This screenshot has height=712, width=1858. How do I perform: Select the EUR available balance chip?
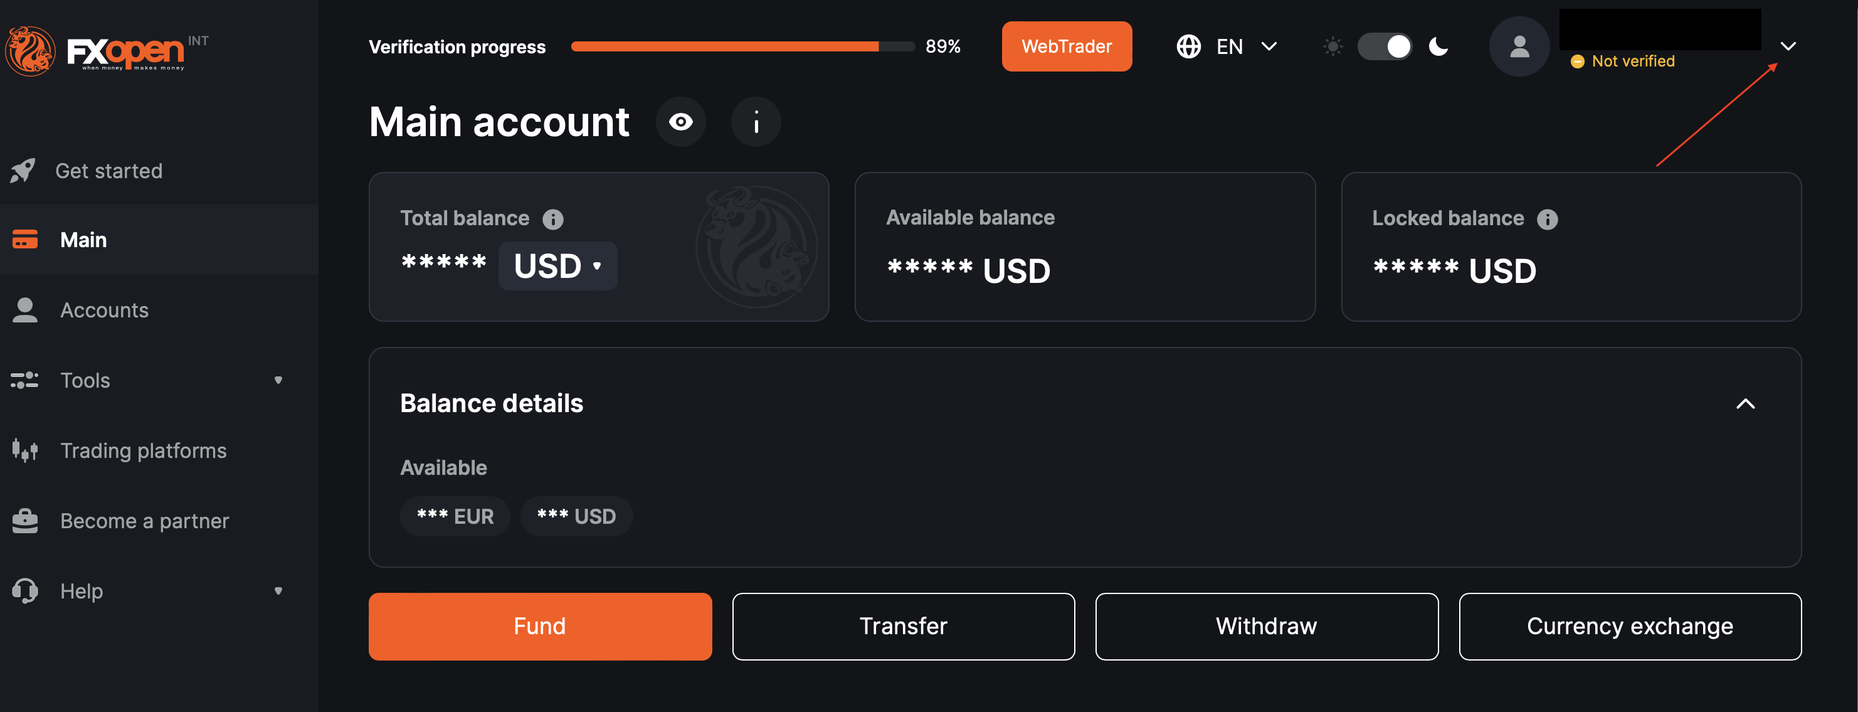tap(455, 516)
